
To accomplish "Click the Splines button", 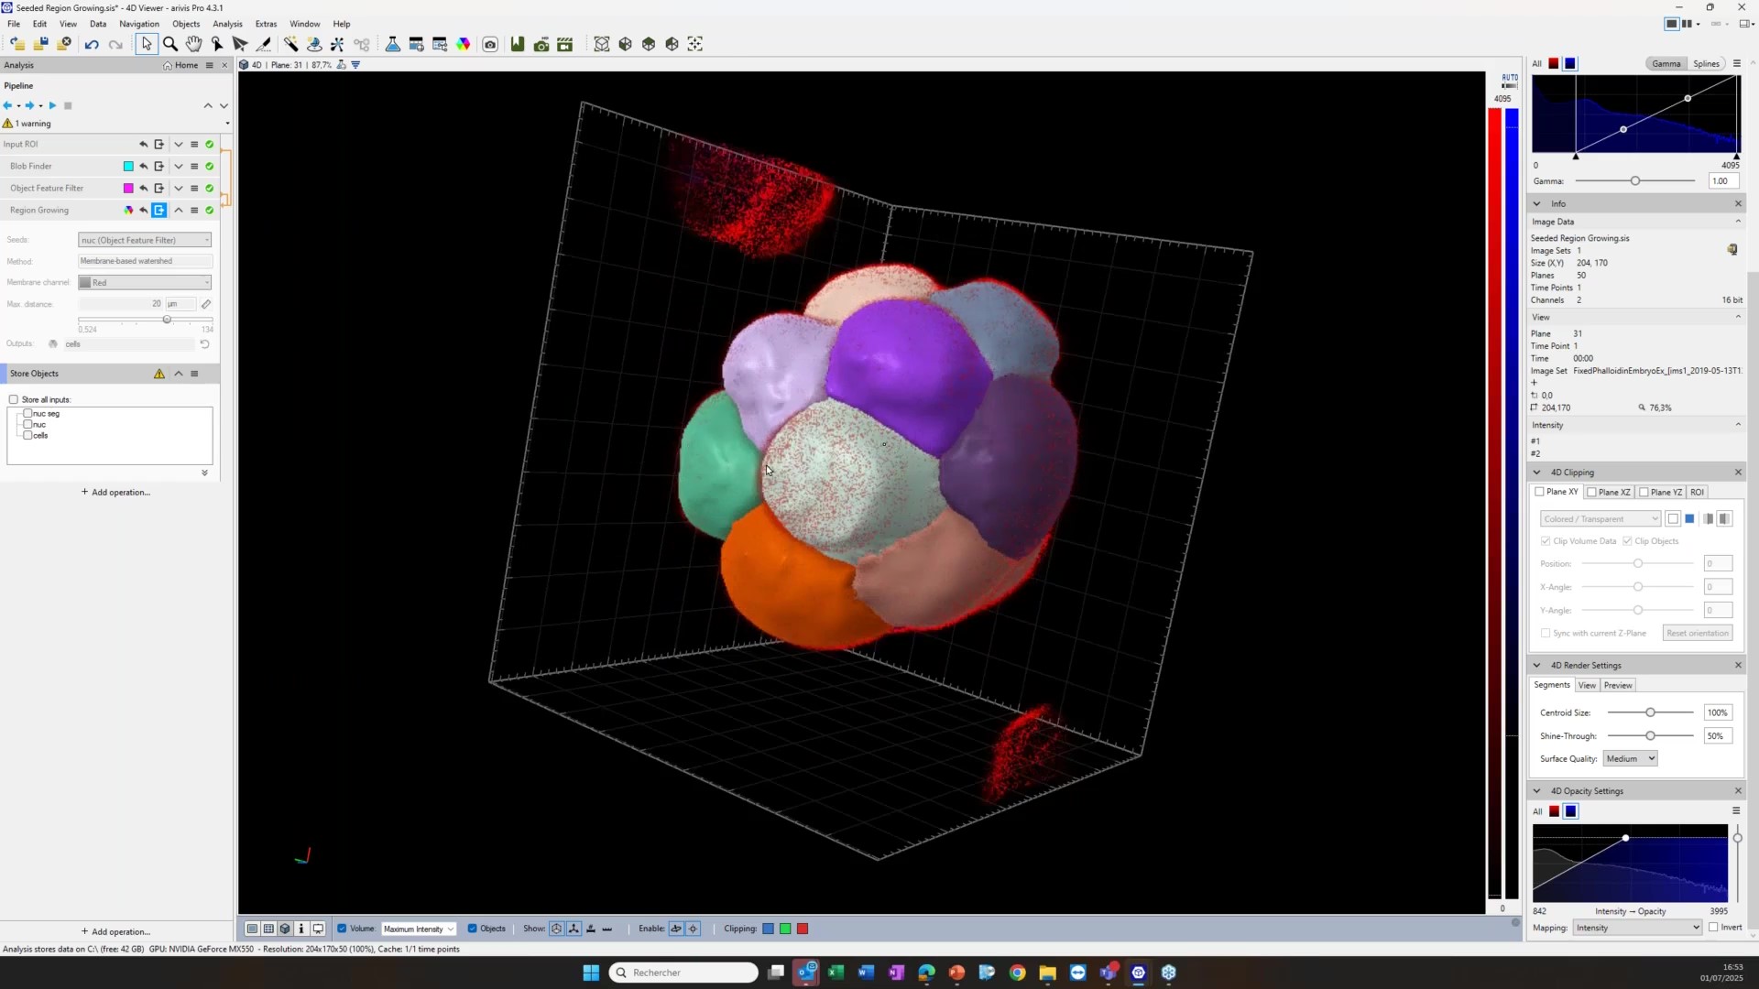I will tap(1706, 63).
